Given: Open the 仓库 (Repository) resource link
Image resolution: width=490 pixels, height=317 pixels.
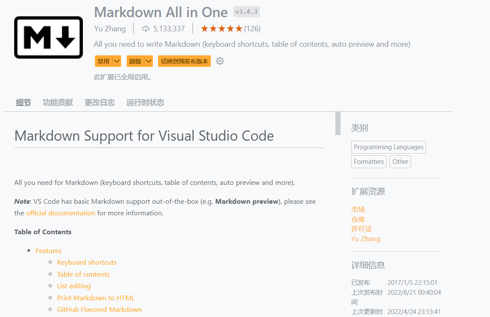Looking at the screenshot, I should click(x=358, y=219).
